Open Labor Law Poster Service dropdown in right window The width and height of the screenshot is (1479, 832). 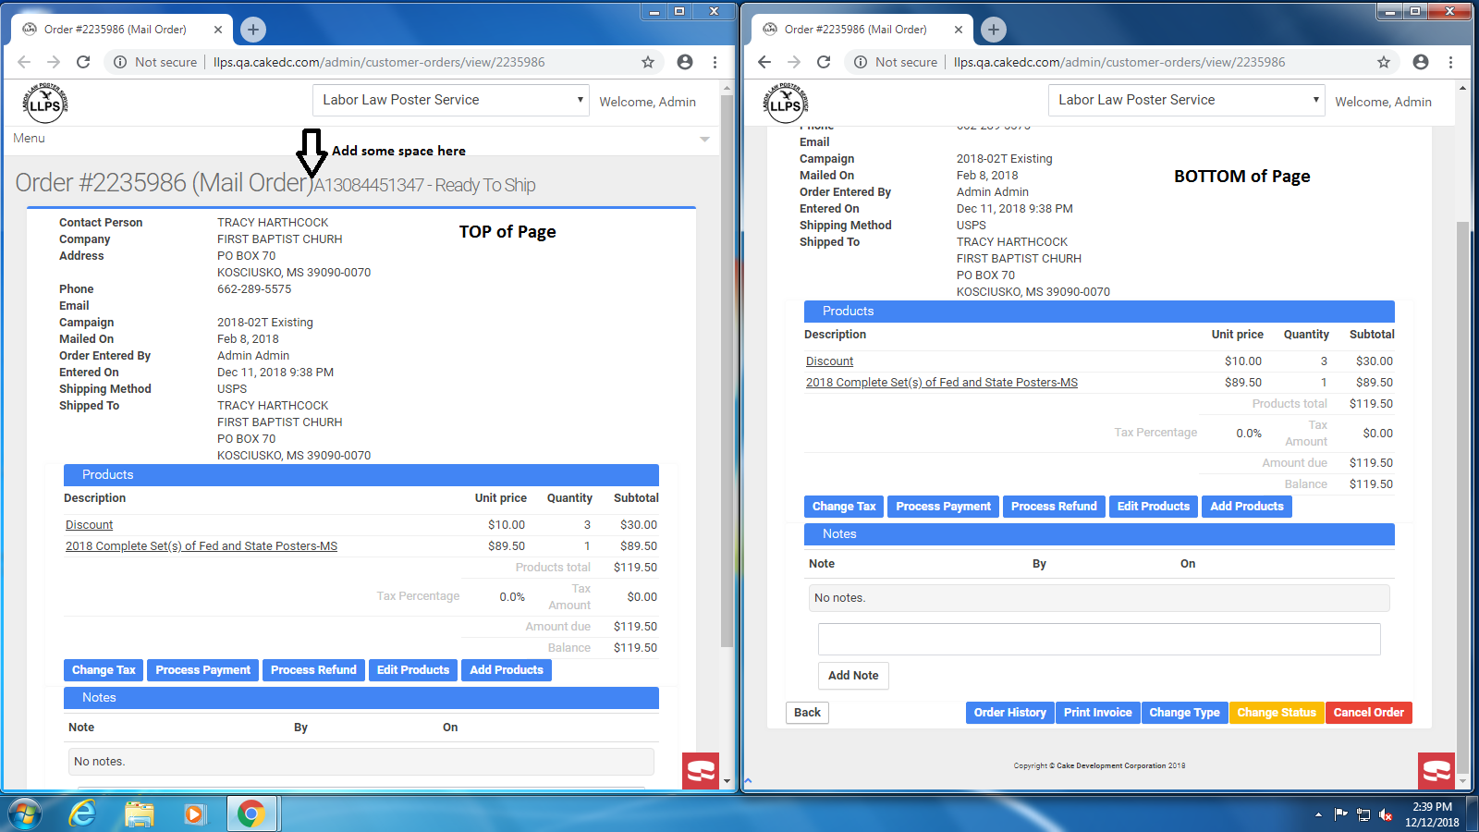1187,100
